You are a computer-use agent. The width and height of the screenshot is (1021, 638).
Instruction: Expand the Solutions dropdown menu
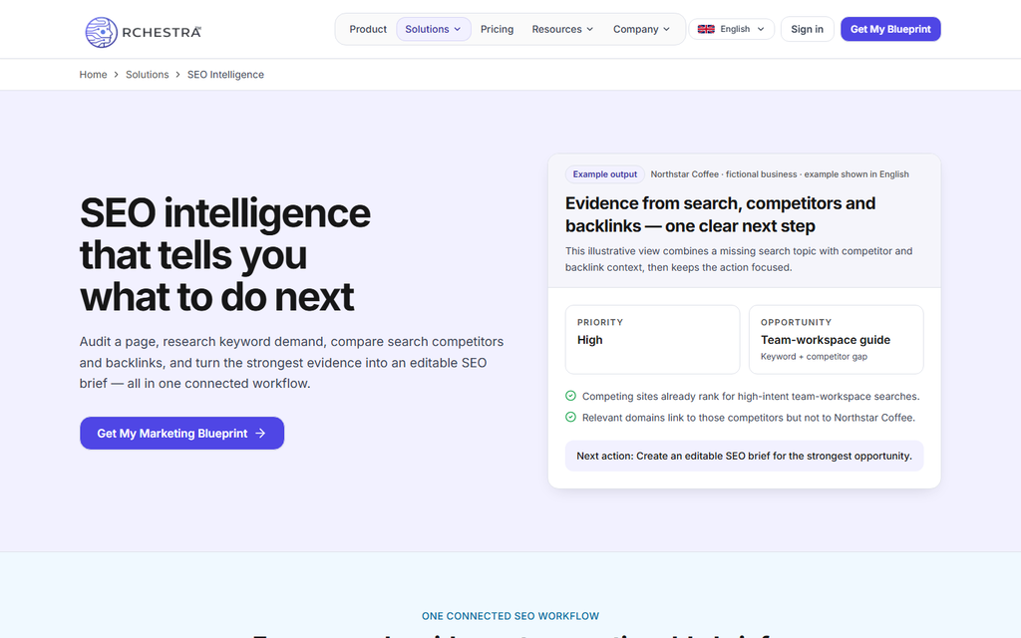(434, 29)
